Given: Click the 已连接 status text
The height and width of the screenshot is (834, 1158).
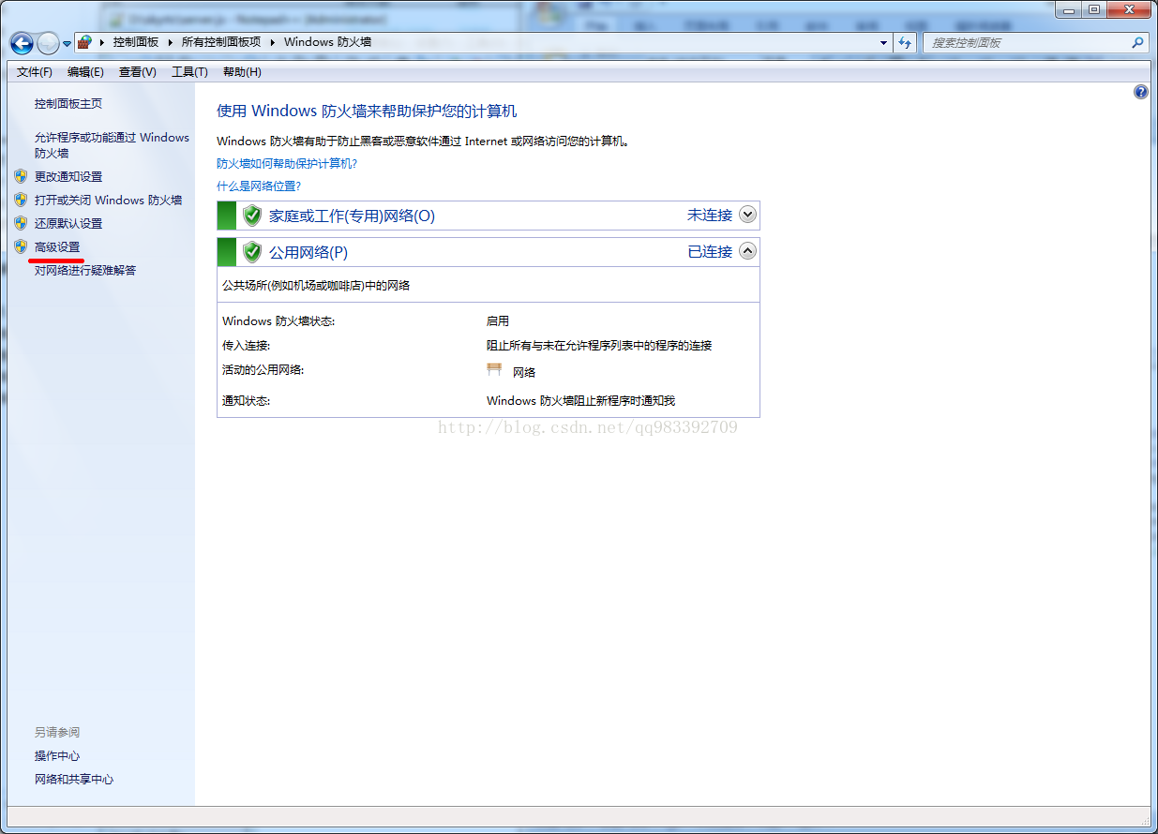Looking at the screenshot, I should 710,251.
